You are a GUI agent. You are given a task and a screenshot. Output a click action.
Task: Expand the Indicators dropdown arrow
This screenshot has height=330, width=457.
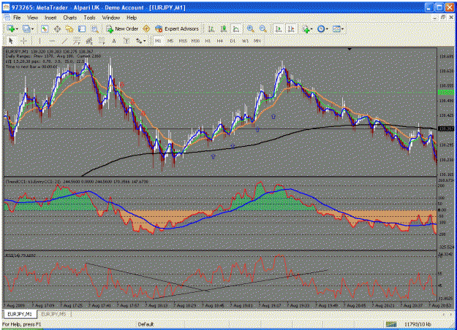click(x=311, y=29)
